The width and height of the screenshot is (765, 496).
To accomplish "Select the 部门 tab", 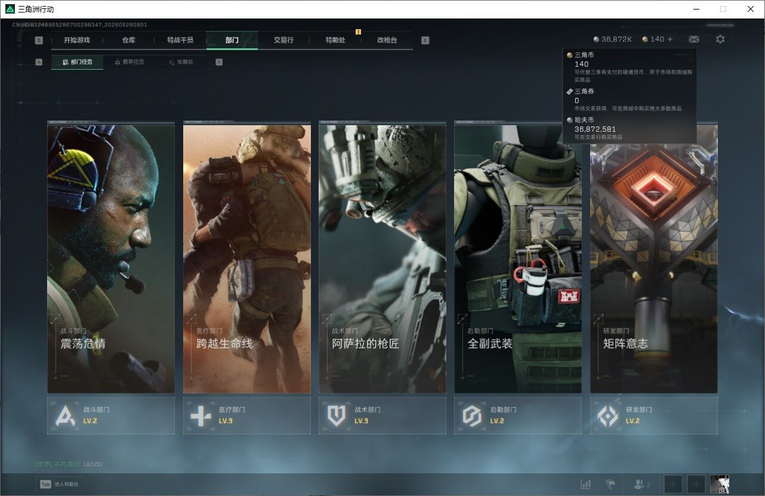I will [232, 40].
